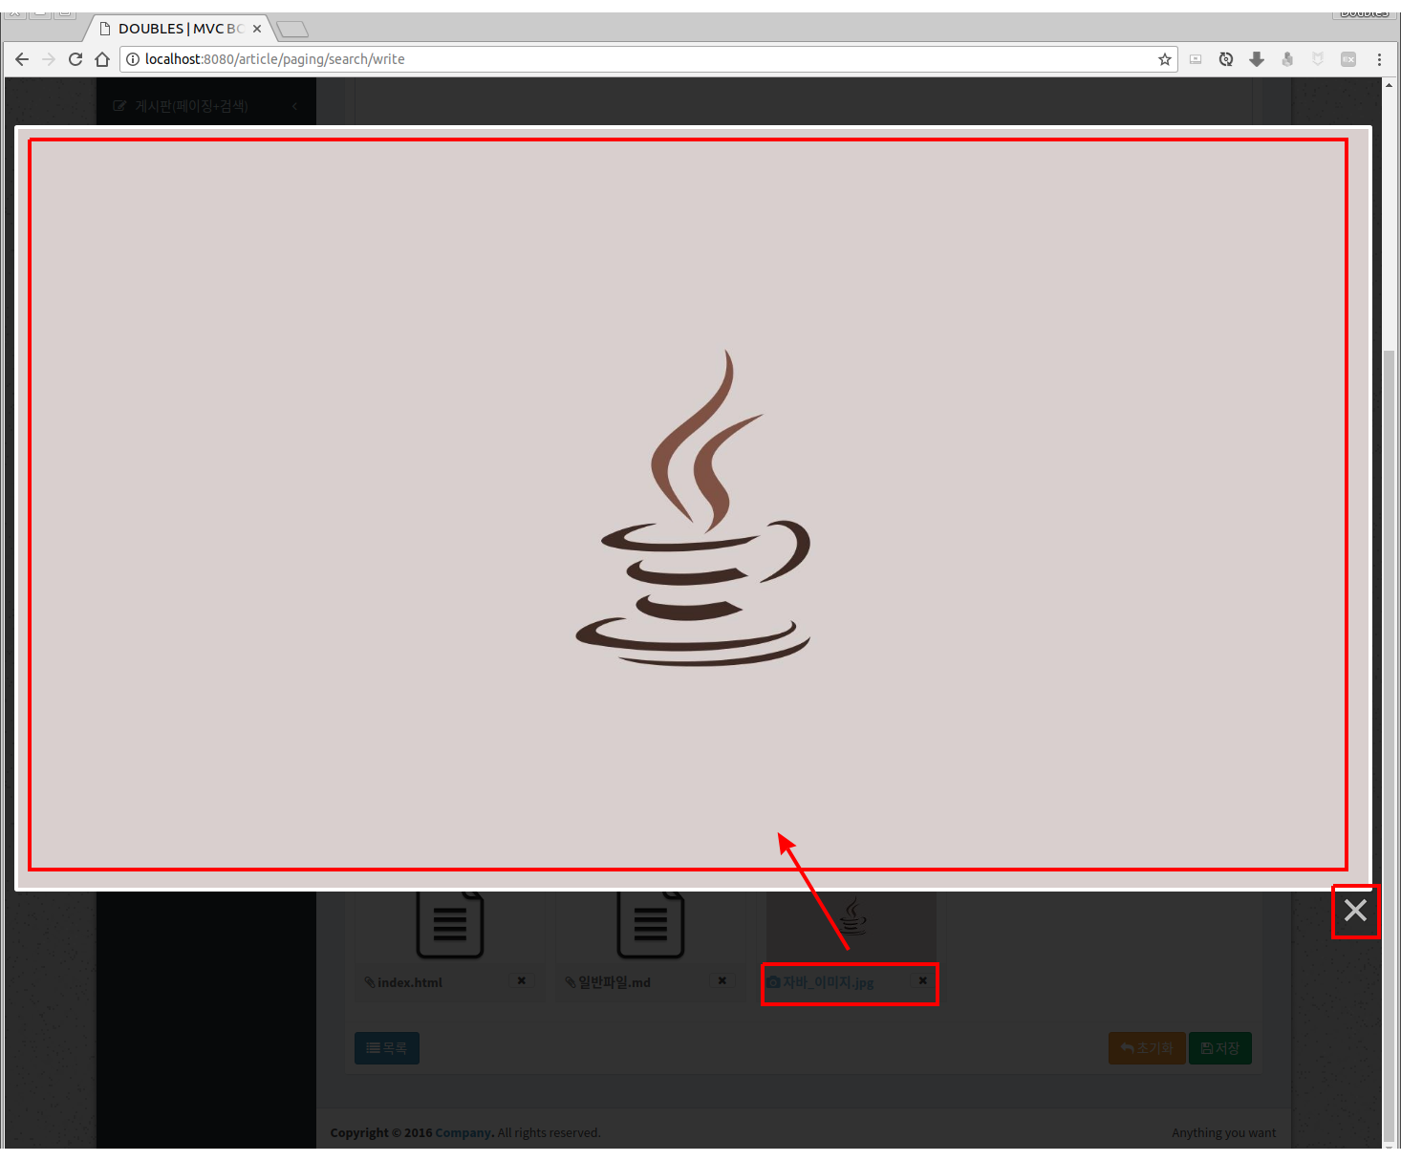Image resolution: width=1401 pixels, height=1161 pixels.
Task: Open the index.html attachment link
Action: pyautogui.click(x=409, y=982)
